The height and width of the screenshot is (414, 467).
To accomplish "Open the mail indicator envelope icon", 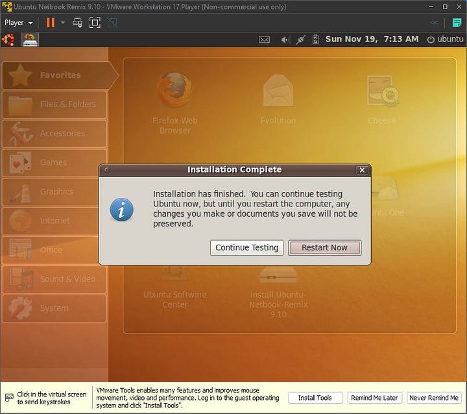I will (264, 40).
